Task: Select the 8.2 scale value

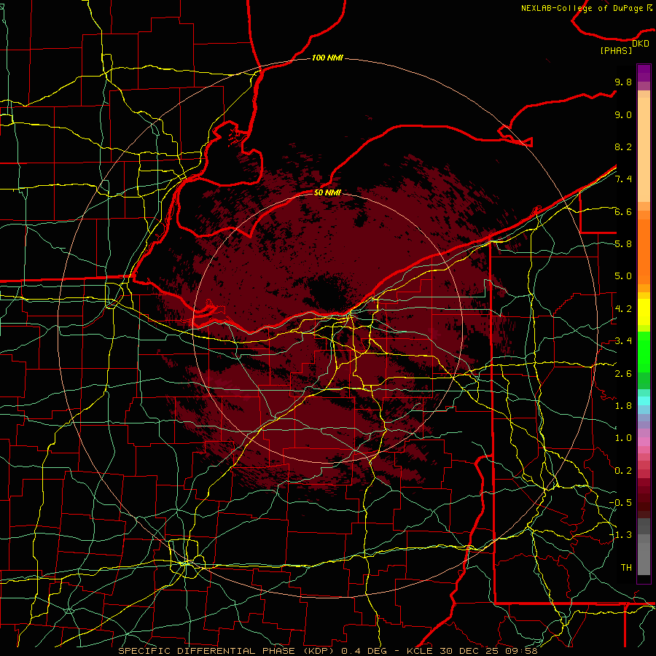Action: 623,147
